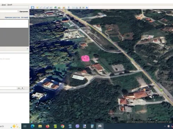Click the down arrow in Places panel

tap(22, 88)
